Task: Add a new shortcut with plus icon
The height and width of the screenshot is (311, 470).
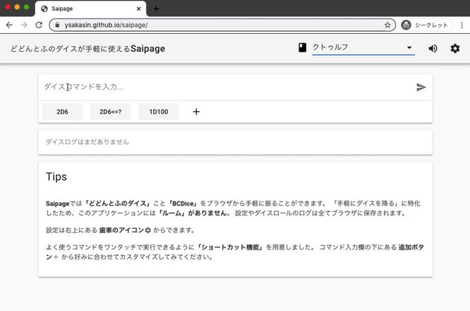Action: (x=196, y=112)
